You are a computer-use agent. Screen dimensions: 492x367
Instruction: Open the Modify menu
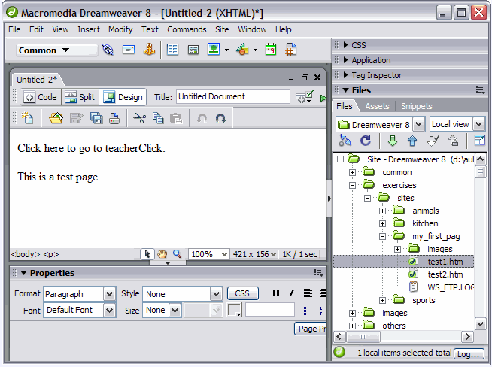[120, 29]
